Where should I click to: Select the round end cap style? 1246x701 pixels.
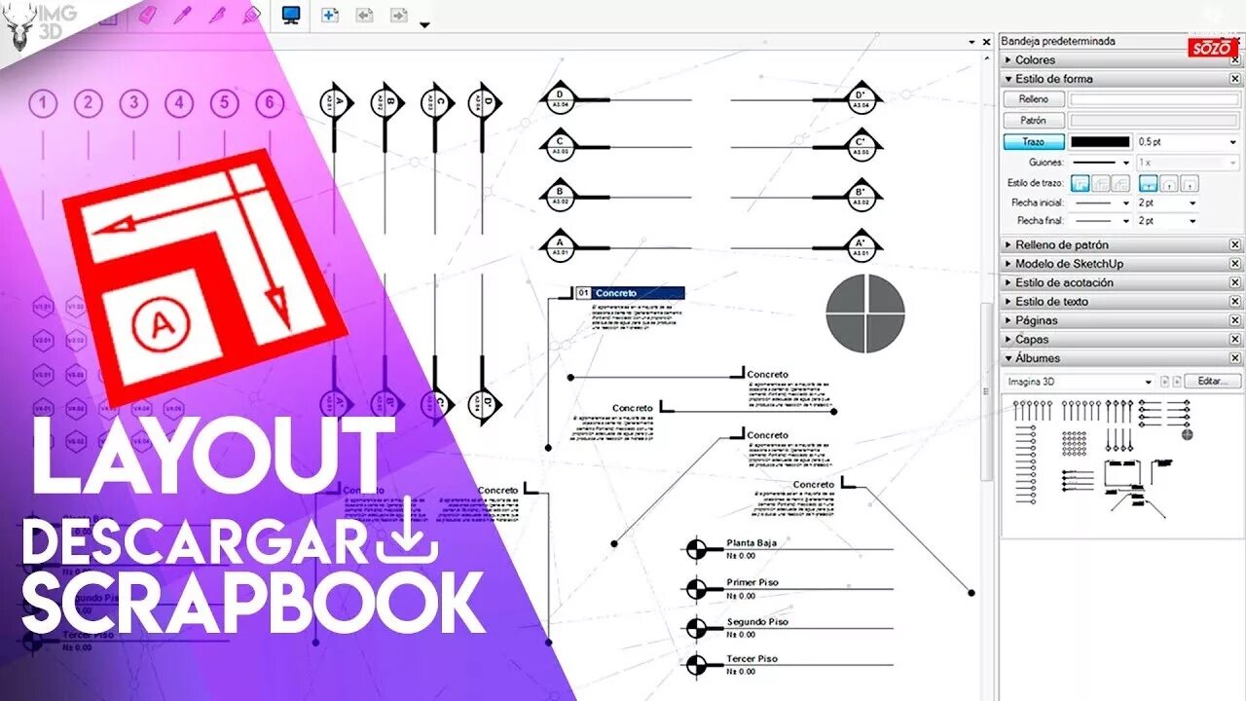1169,183
